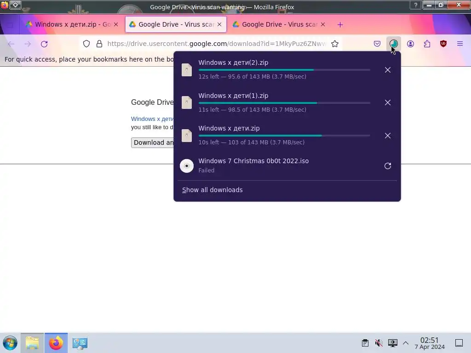Click '10s left — 103 of 143 MB' status
This screenshot has width=471, height=353.
click(x=252, y=142)
